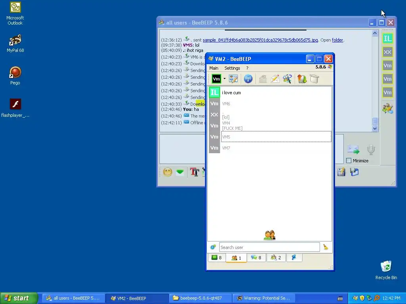Open the Settings menu in VM2 window
The height and width of the screenshot is (304, 406).
point(232,68)
